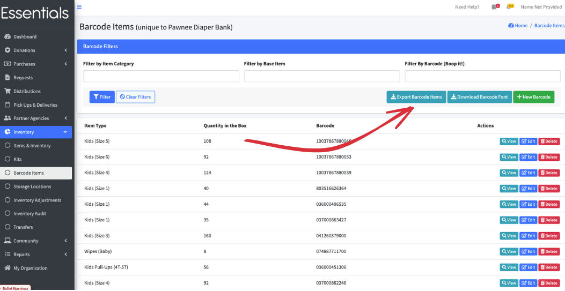Screen dimensions: 565x291
Task: Click the Distributions cart icon
Action: pos(7,91)
